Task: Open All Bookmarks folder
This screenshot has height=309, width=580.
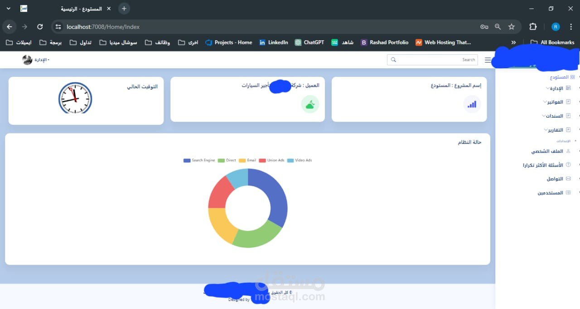Action: click(x=552, y=43)
